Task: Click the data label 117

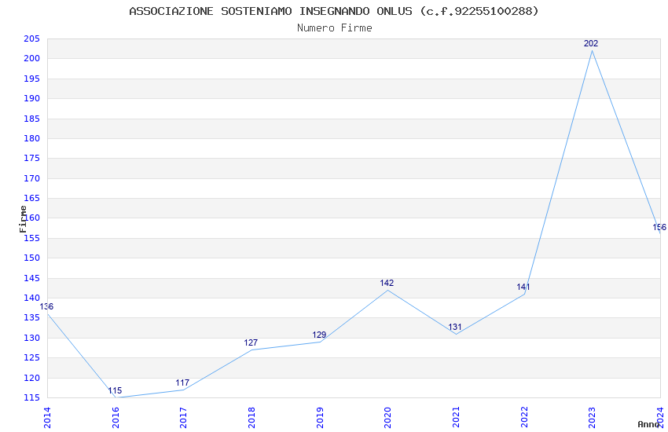Action: (x=182, y=383)
